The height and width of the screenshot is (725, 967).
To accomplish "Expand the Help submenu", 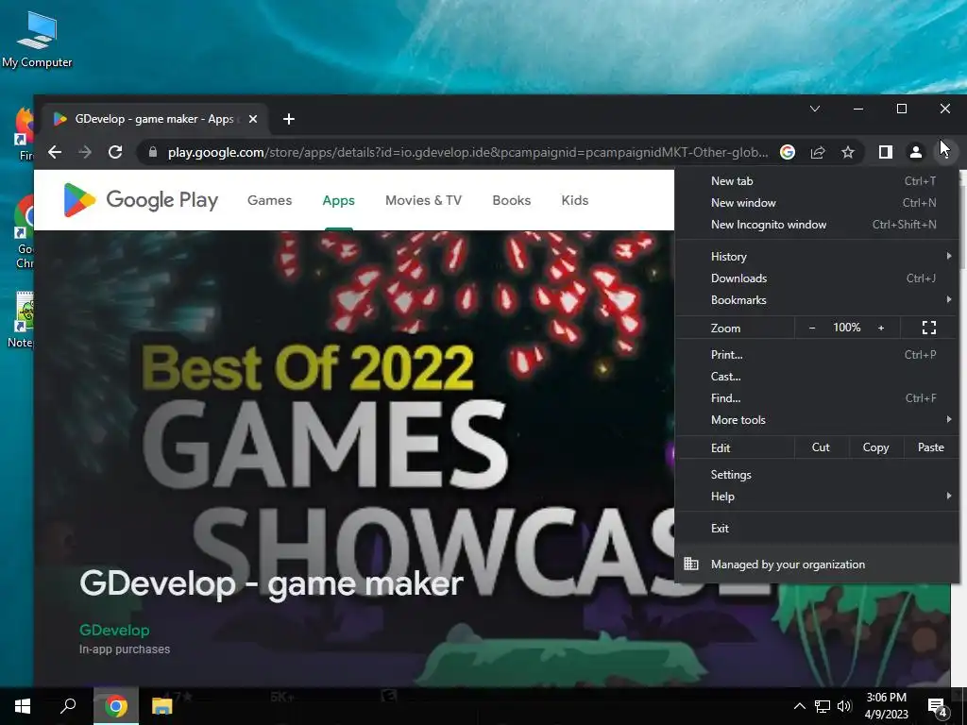I will pos(817,497).
